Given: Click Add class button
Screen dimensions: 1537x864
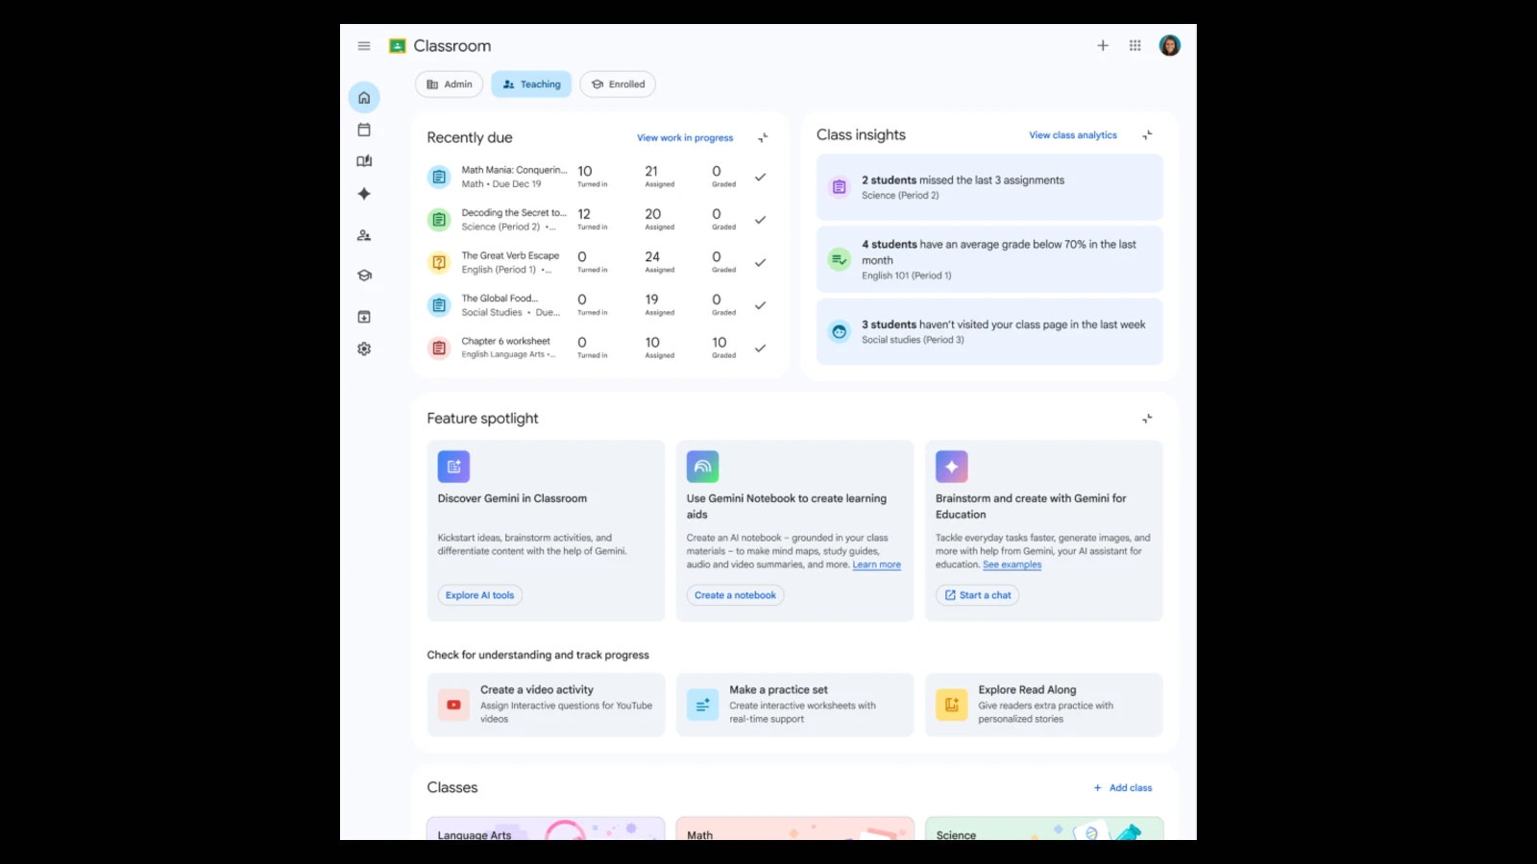Looking at the screenshot, I should [x=1122, y=788].
